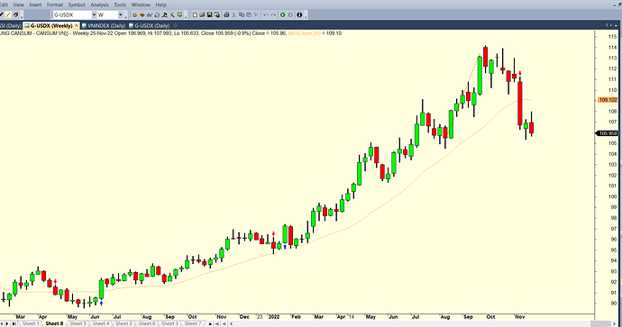The width and height of the screenshot is (622, 327).
Task: Click the red heart toolbar icon
Action: [x=142, y=15]
